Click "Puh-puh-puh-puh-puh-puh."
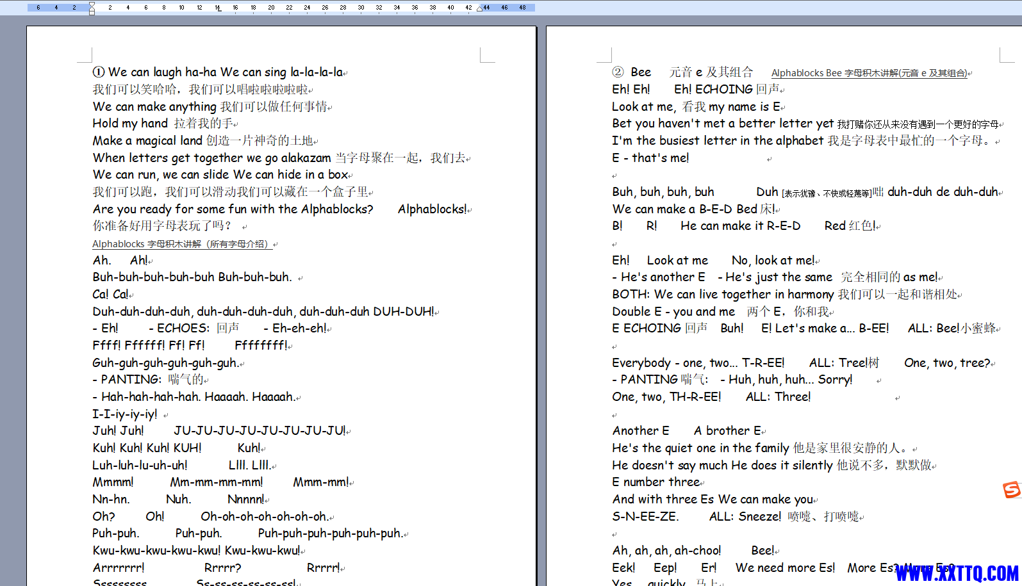The width and height of the screenshot is (1022, 586). click(331, 533)
